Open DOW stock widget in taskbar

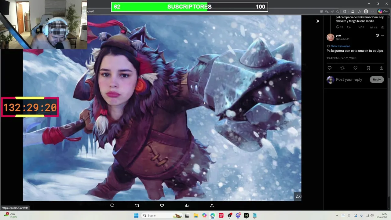(10, 215)
